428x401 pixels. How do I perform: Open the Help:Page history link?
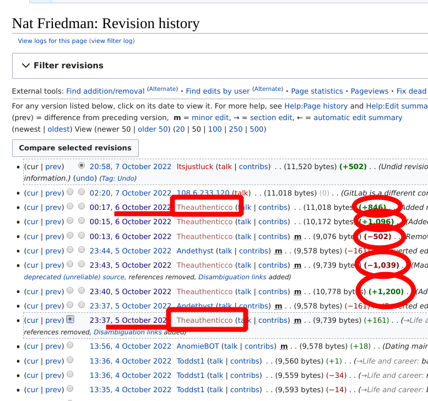click(x=316, y=106)
